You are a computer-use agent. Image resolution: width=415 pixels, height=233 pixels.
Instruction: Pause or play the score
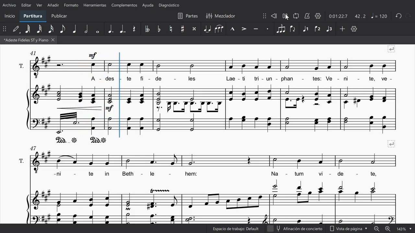click(x=285, y=16)
